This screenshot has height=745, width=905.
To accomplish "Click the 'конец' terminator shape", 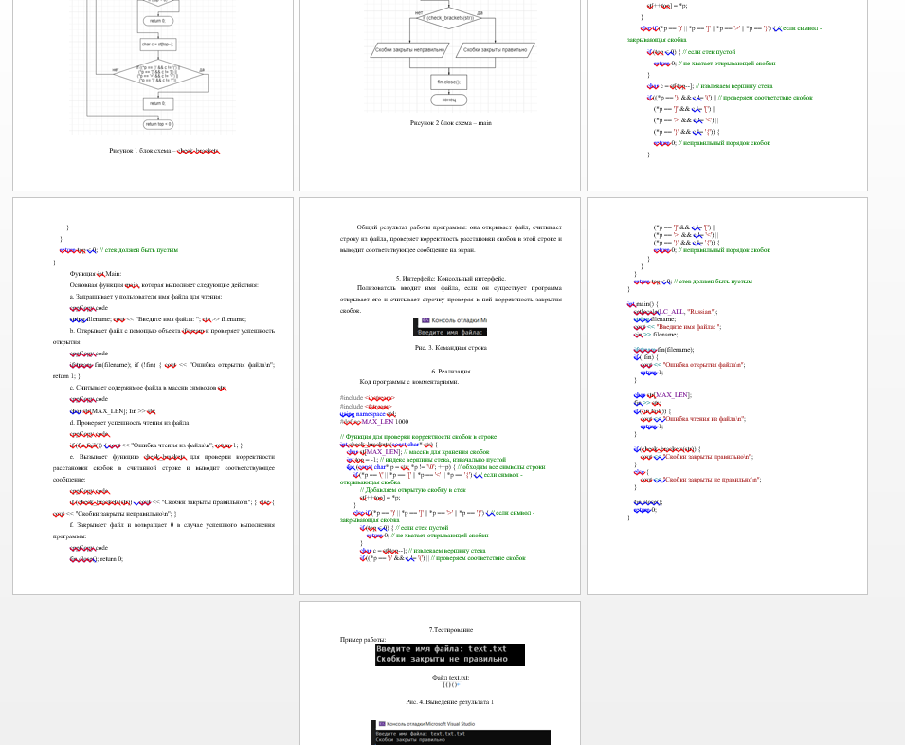I will 448,99.
